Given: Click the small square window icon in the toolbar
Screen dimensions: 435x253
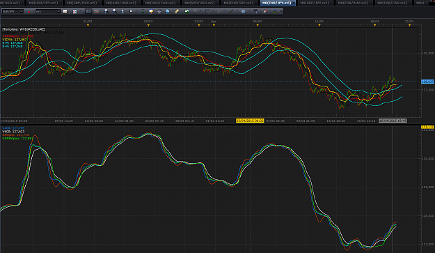Looking at the screenshot, I should point(131,11).
